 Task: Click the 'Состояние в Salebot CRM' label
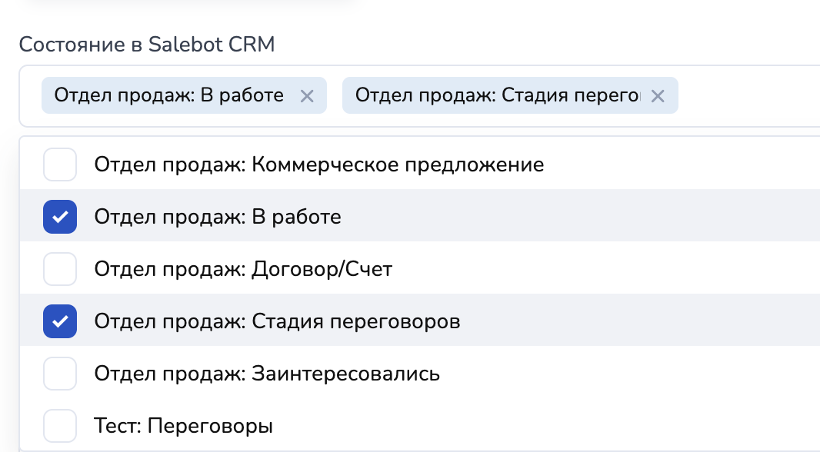click(146, 44)
